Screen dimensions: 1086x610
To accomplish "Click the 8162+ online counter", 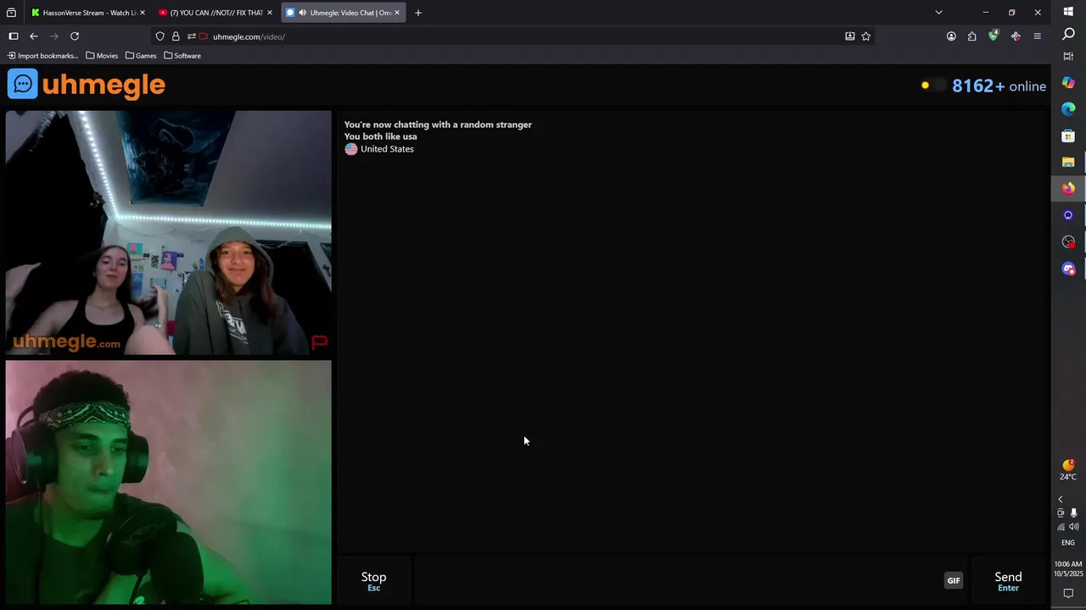I will click(x=999, y=86).
